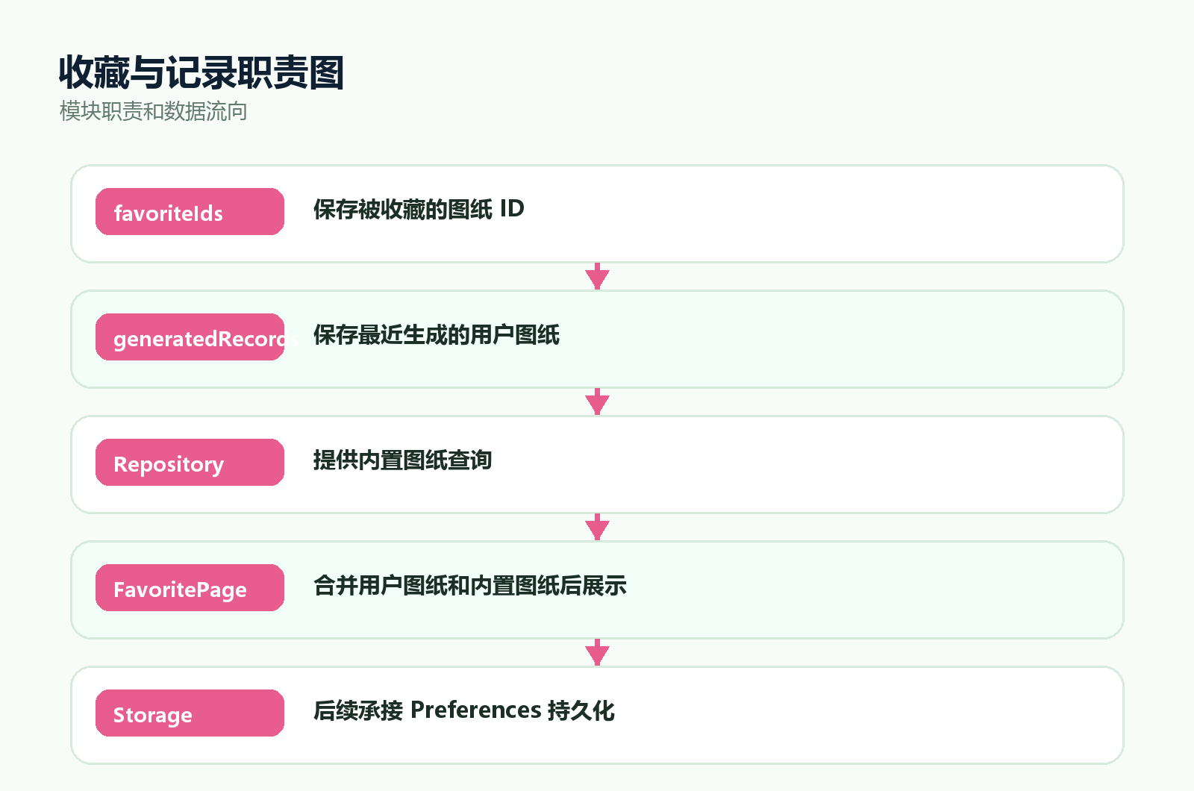1194x791 pixels.
Task: Select text 提供内置图纸查询
Action: click(x=402, y=460)
